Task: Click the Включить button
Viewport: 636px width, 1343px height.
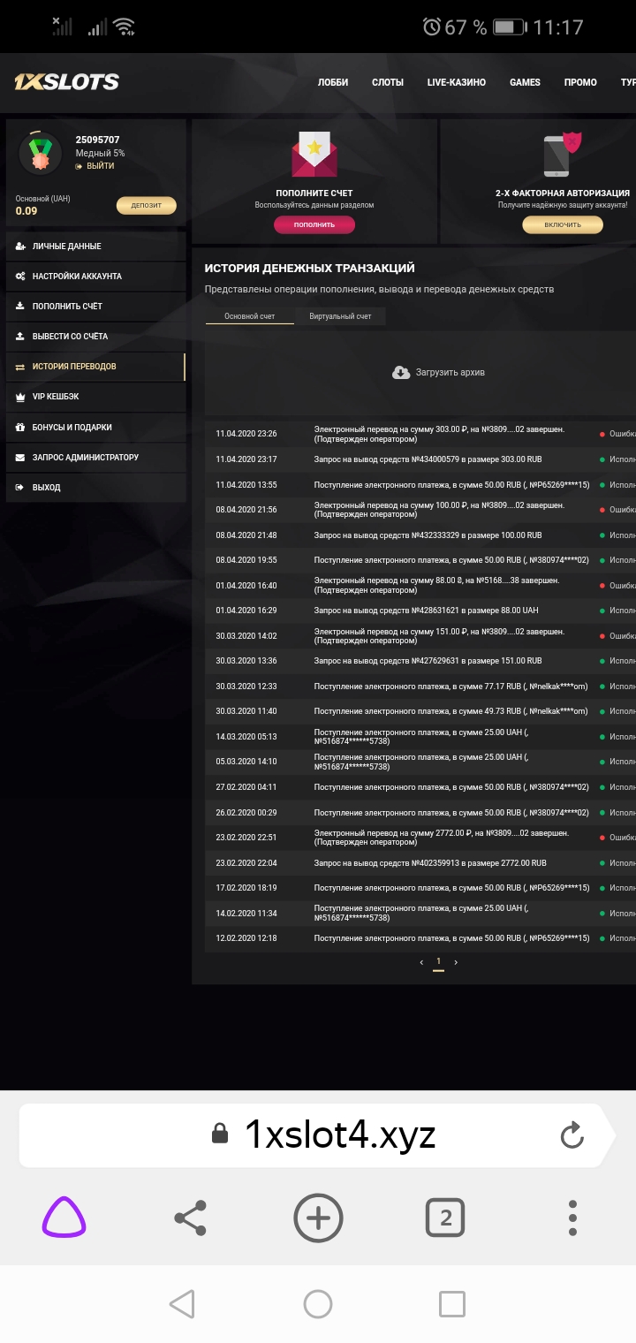Action: click(563, 224)
